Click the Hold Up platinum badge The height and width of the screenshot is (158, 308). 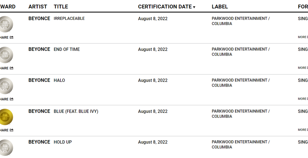pos(6,148)
